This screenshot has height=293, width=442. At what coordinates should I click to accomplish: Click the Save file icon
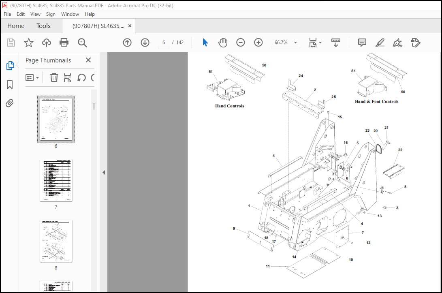[x=11, y=43]
